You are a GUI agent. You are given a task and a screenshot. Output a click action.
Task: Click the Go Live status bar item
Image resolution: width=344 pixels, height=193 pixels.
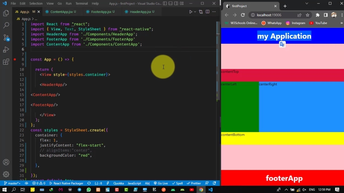(161, 183)
